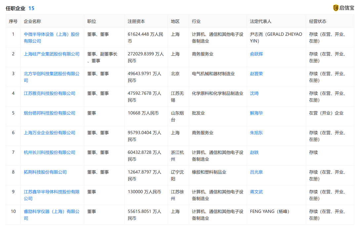Click region cell 江苏无锡
The height and width of the screenshot is (227, 357).
pos(178,97)
